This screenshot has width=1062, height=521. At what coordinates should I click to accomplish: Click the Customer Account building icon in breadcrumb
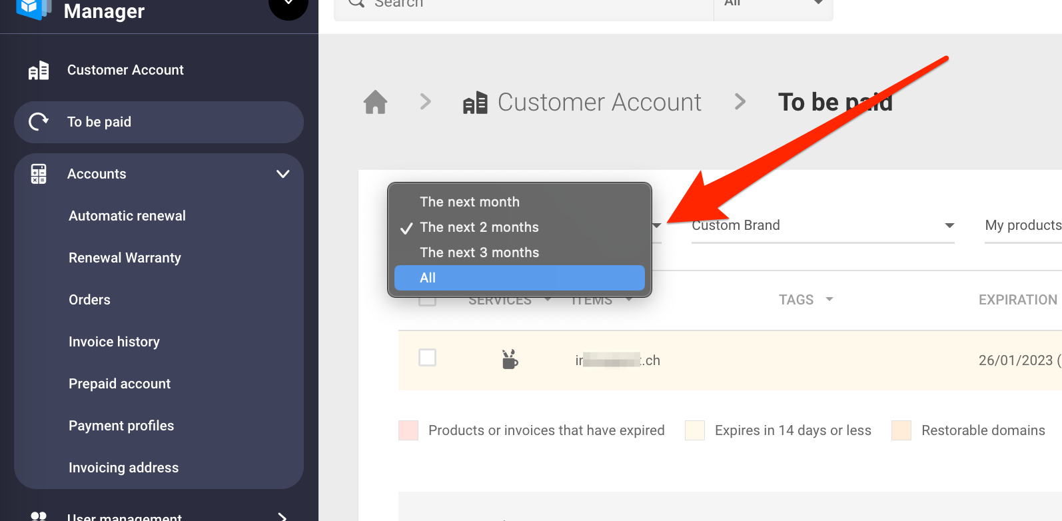coord(475,103)
